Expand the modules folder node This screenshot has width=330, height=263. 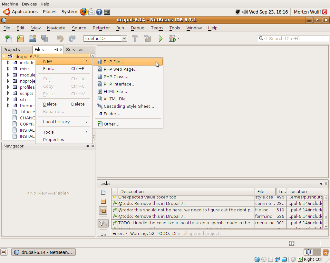pos(8,75)
